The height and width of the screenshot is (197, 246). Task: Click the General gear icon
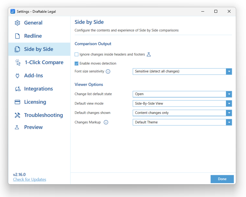(x=17, y=23)
